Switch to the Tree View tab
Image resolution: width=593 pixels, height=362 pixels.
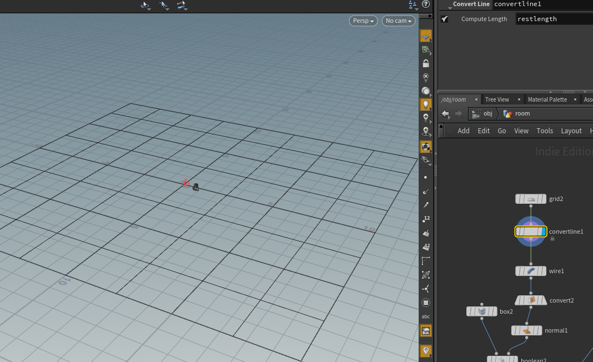(x=497, y=99)
